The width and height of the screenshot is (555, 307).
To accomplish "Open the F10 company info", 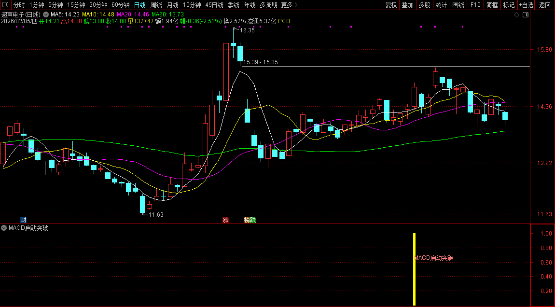I will pos(475,5).
